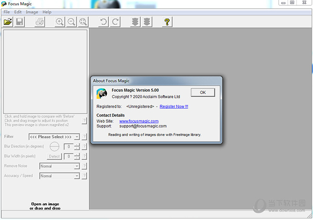Click the parrot icon in About dialog
The height and width of the screenshot is (220, 313).
102,94
